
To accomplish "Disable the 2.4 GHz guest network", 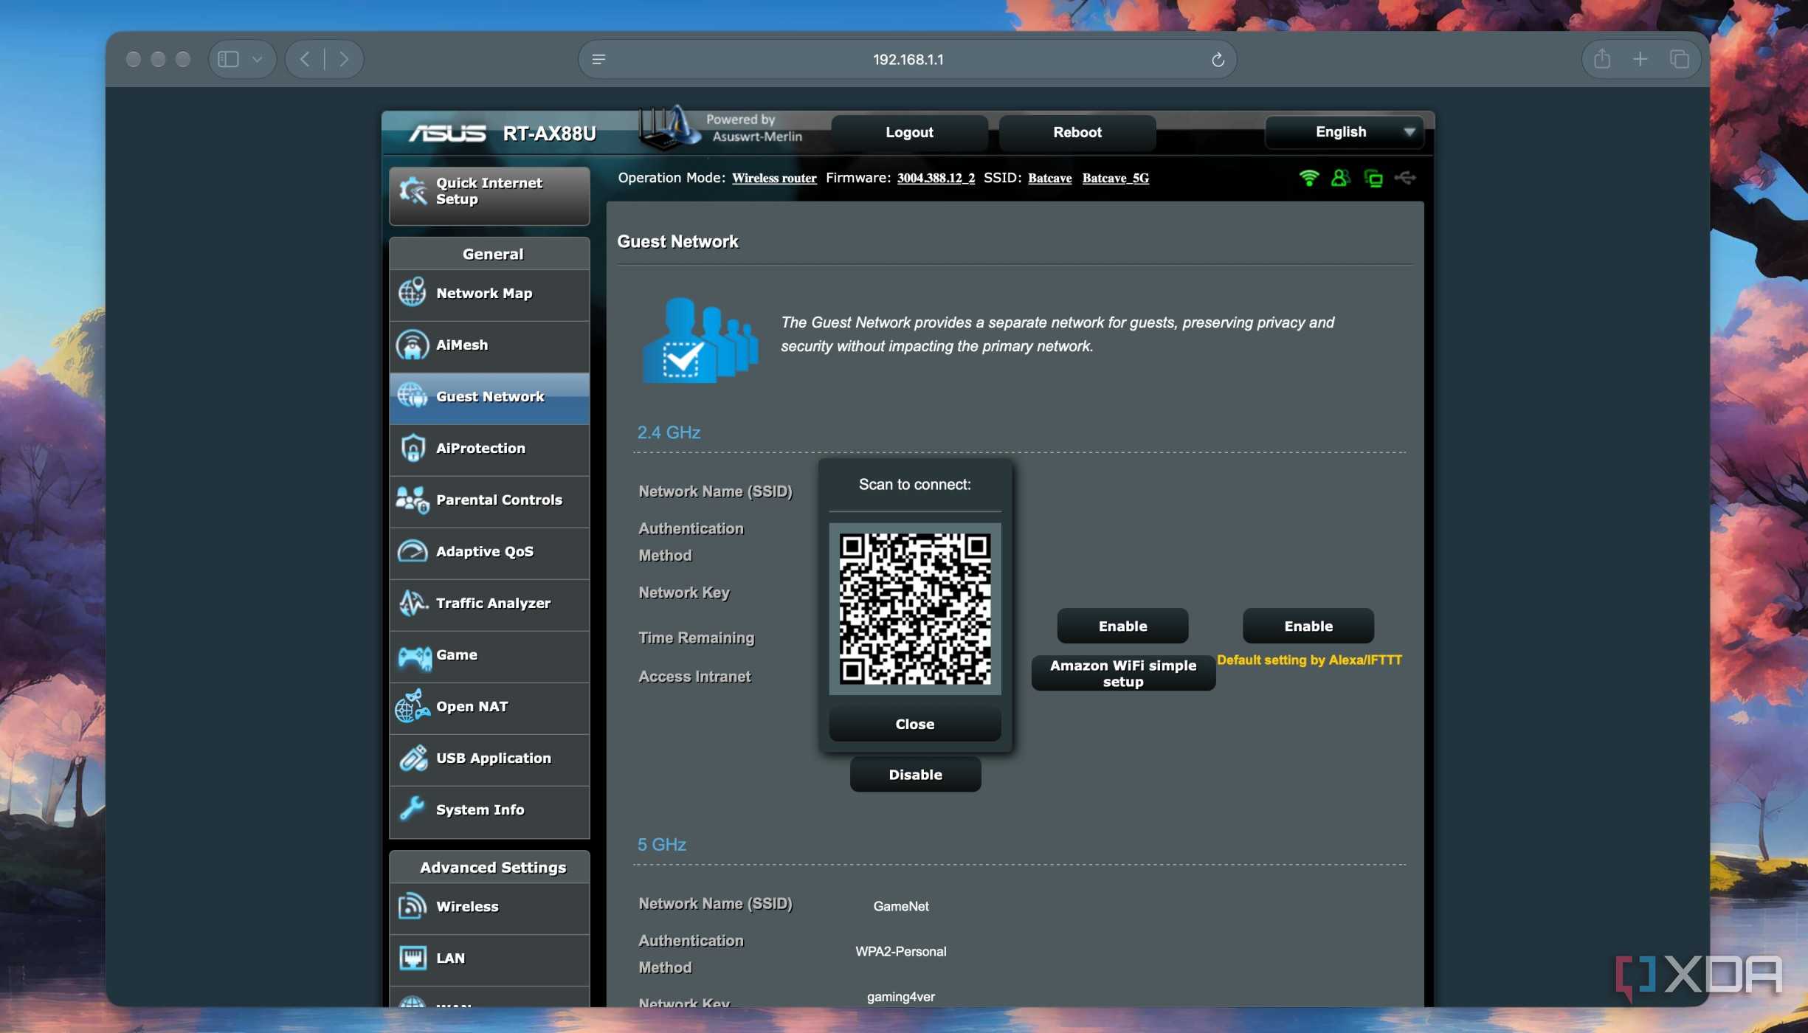I will click(915, 775).
